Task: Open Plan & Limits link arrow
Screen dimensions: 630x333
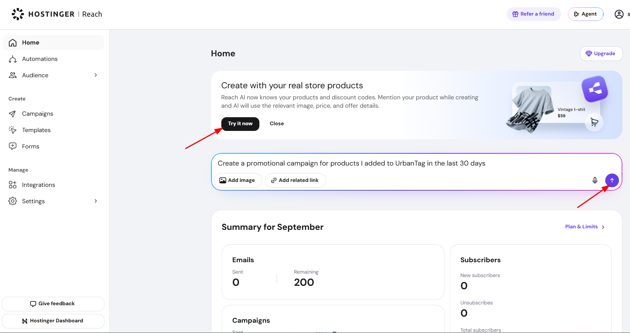Action: pyautogui.click(x=603, y=227)
